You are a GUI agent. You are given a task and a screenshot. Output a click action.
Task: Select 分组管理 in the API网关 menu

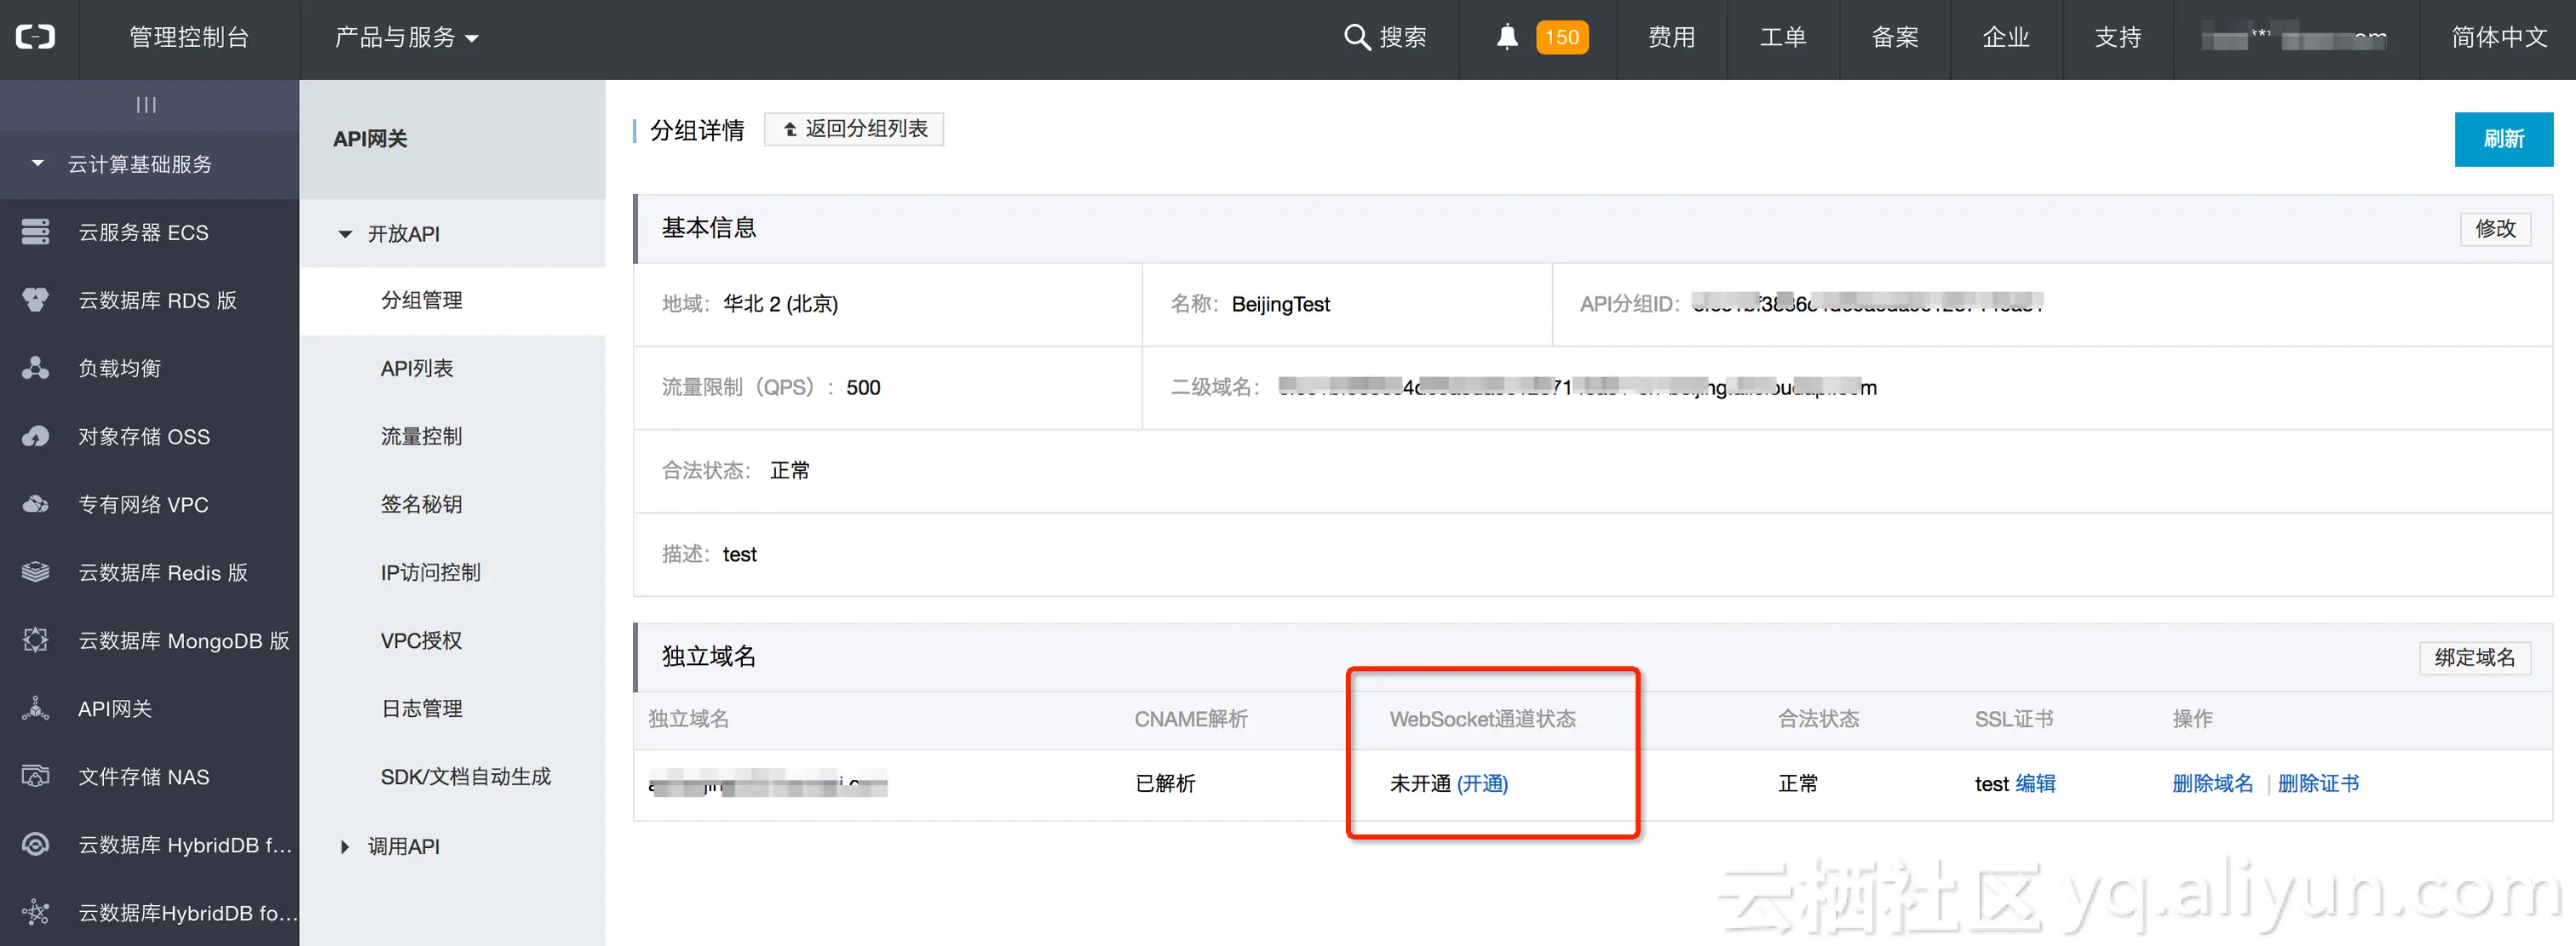[x=421, y=300]
